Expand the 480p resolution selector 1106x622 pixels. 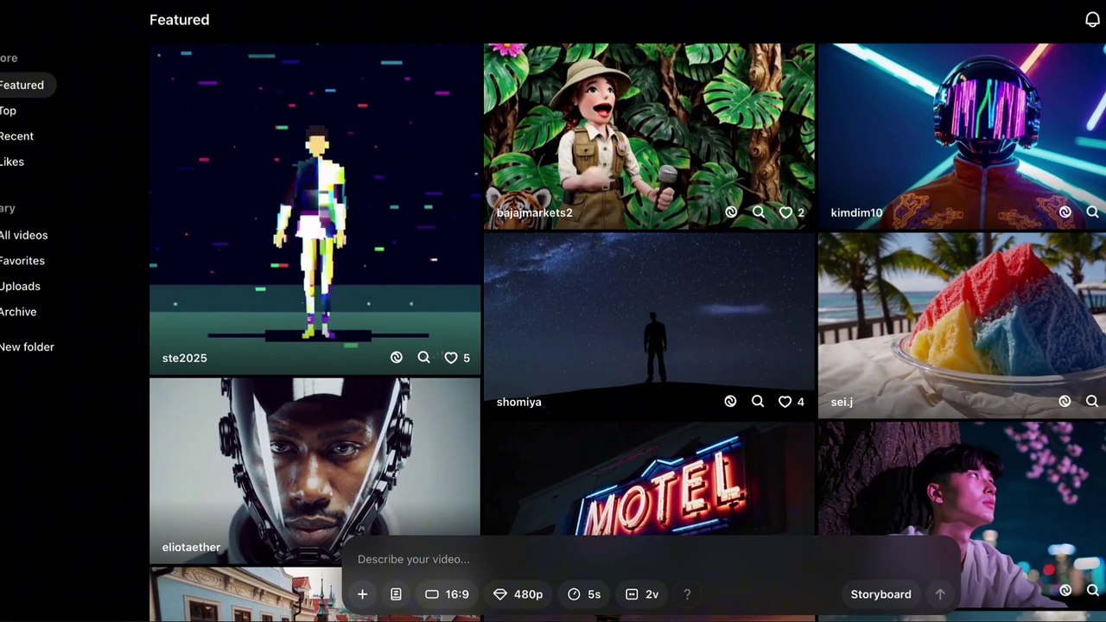coord(518,594)
